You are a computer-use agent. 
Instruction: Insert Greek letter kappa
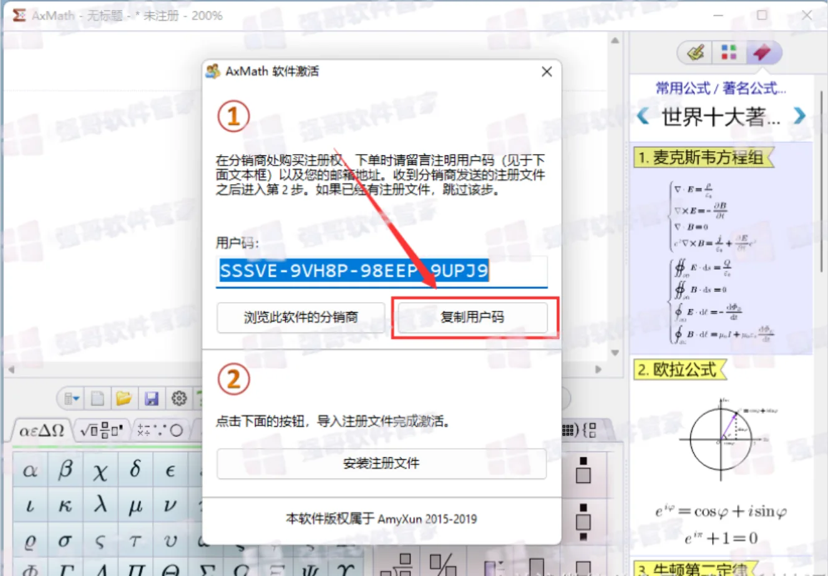coord(65,505)
